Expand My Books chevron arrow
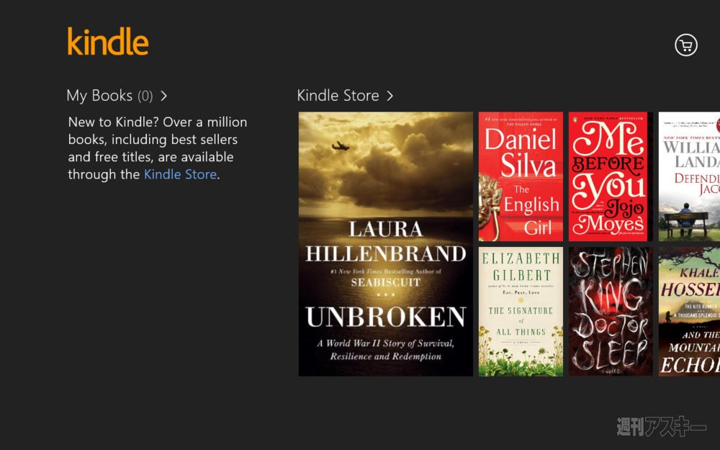 [164, 96]
